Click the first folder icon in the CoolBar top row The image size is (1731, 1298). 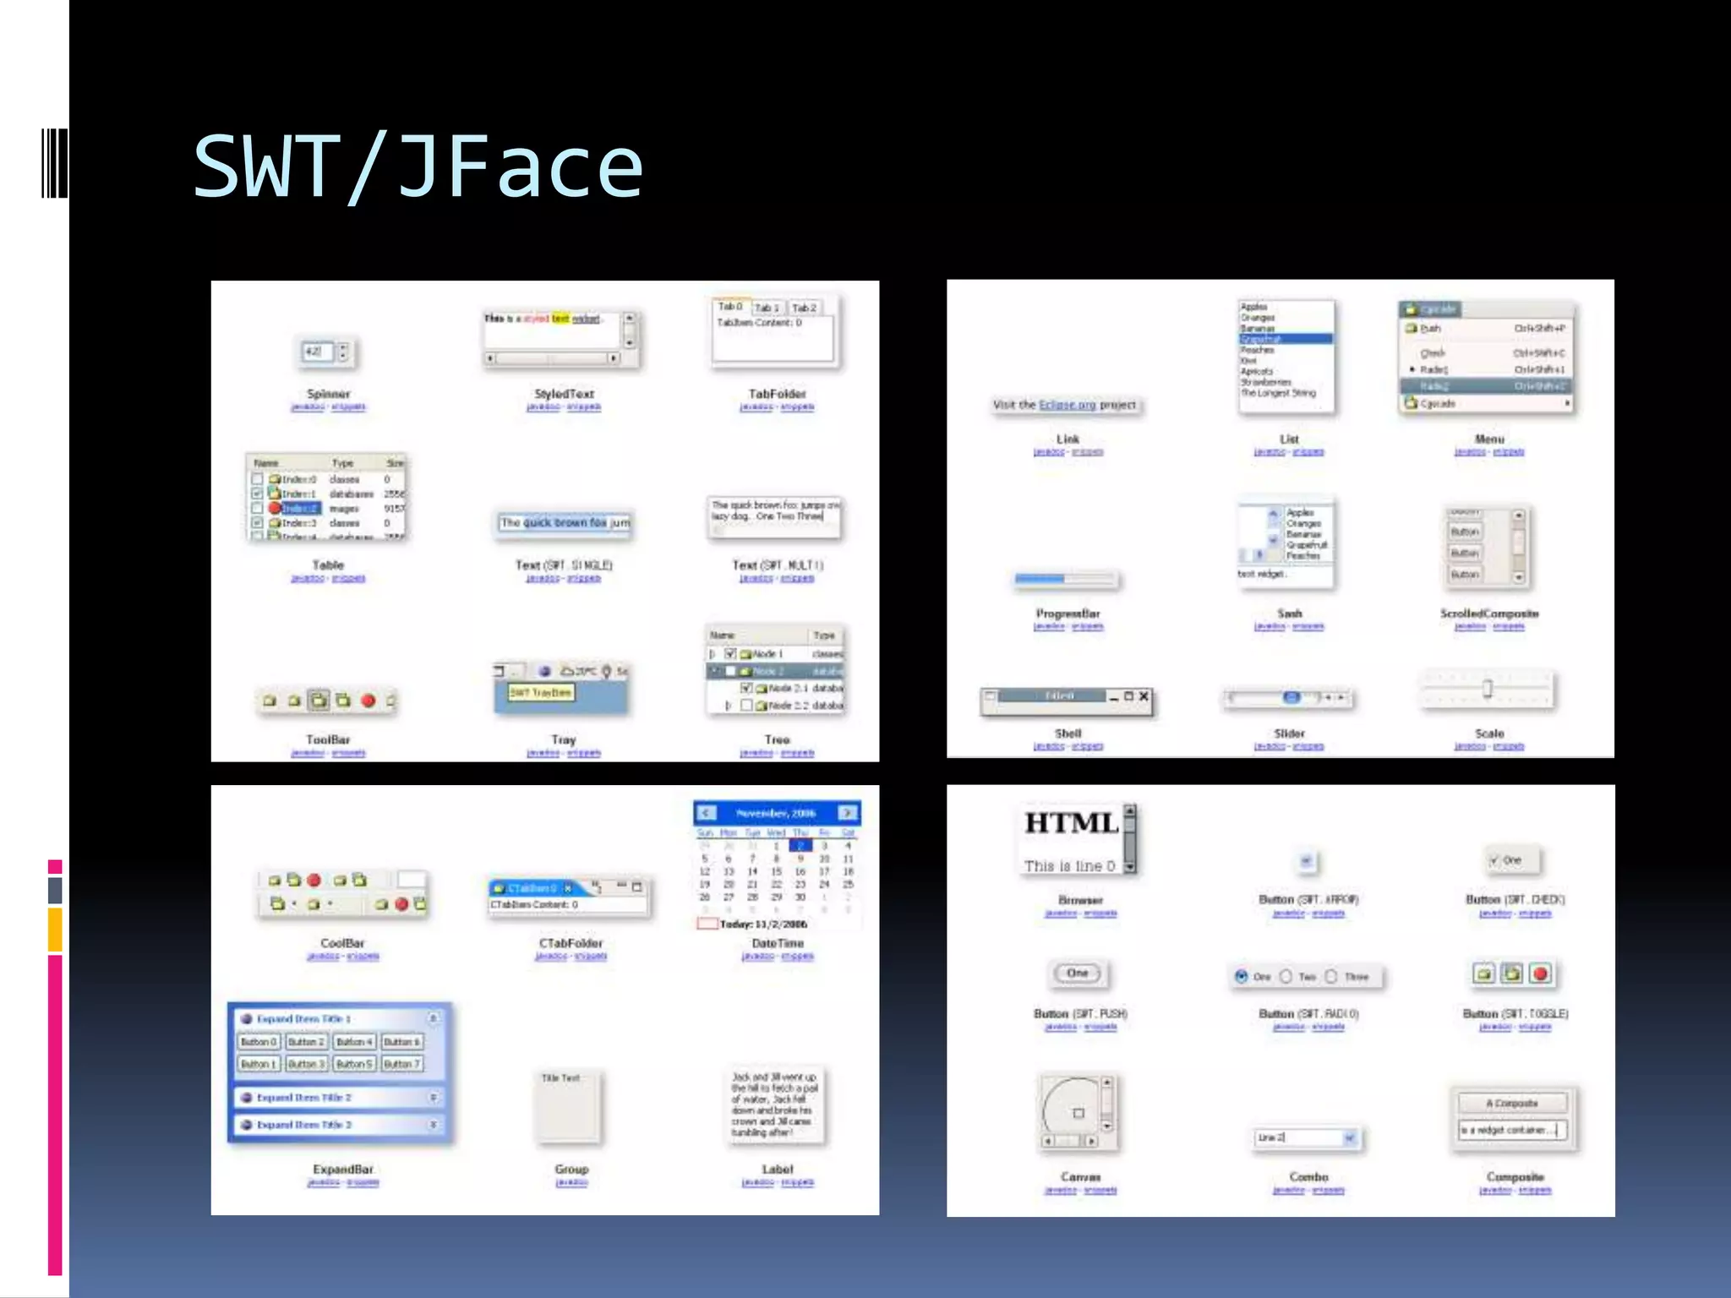pos(274,881)
